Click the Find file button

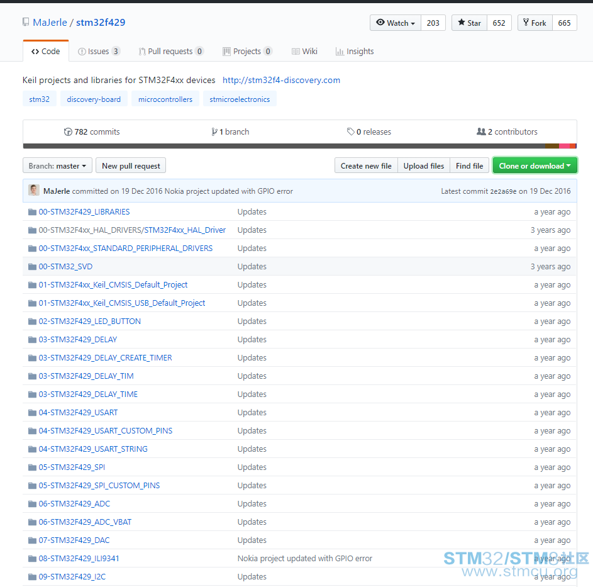(x=469, y=165)
